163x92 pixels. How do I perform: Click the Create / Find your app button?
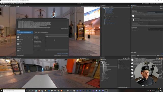[x=147, y=14]
